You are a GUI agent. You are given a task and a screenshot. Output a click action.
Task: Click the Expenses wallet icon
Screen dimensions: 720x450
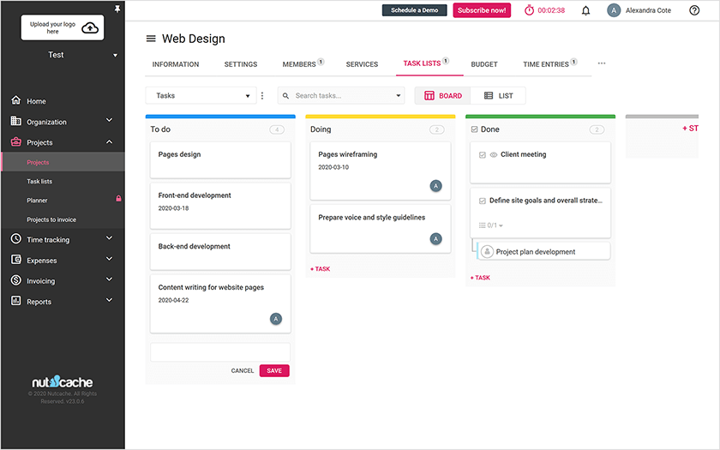click(x=16, y=260)
